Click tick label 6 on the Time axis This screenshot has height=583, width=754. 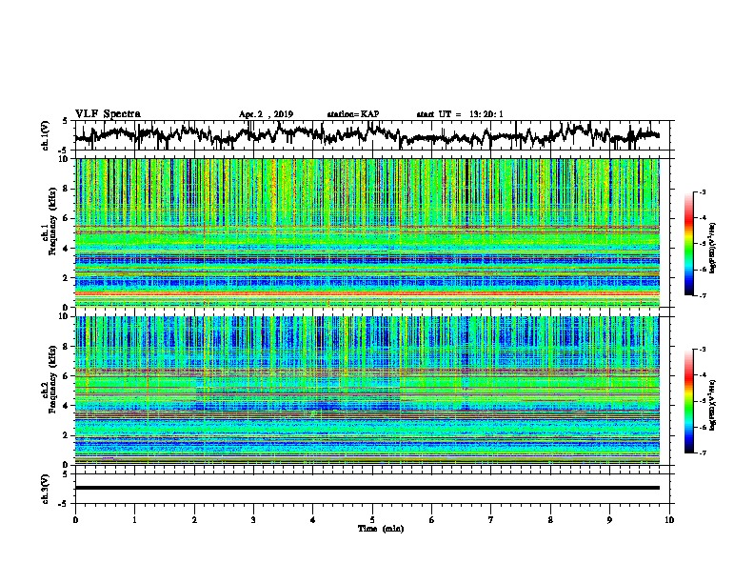click(432, 520)
